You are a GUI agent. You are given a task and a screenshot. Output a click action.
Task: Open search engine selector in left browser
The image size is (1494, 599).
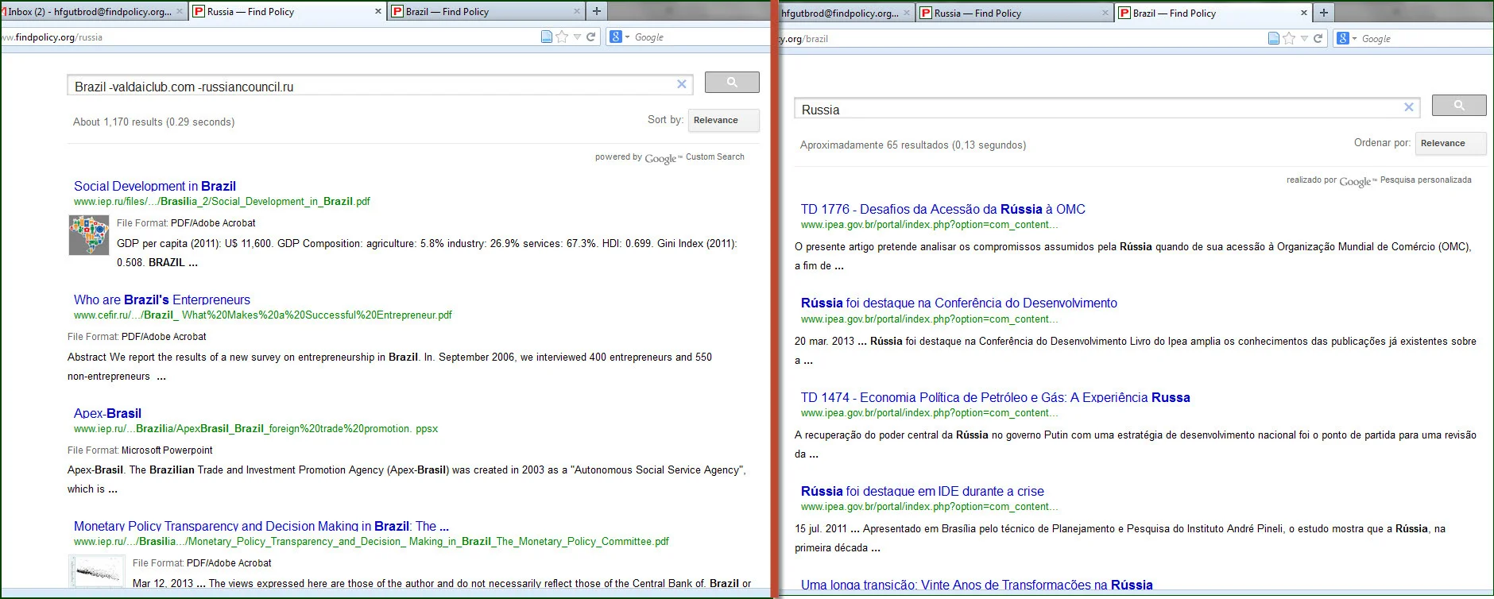(619, 37)
